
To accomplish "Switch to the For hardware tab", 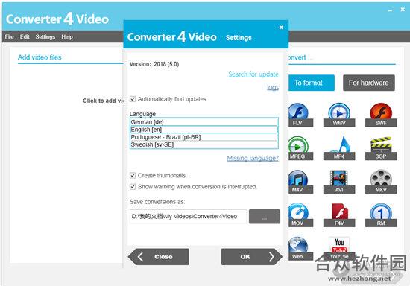I will (x=369, y=83).
